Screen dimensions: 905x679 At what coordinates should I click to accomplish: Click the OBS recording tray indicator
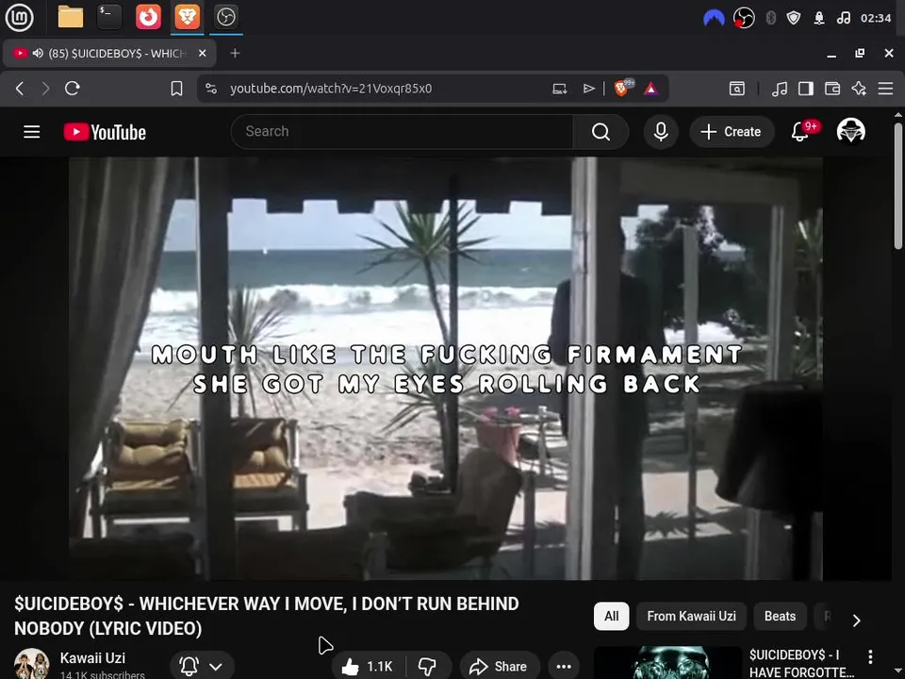744,18
